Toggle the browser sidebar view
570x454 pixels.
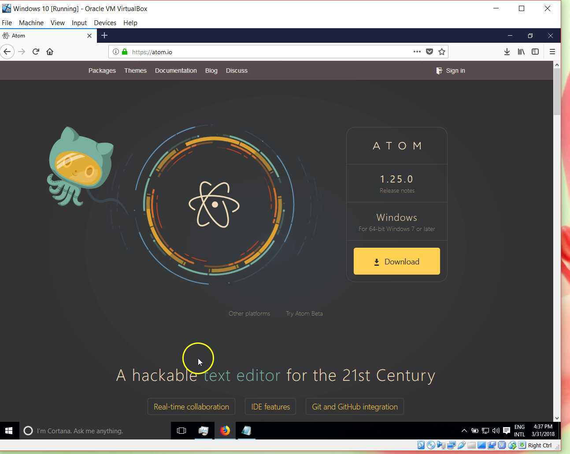[x=535, y=52]
